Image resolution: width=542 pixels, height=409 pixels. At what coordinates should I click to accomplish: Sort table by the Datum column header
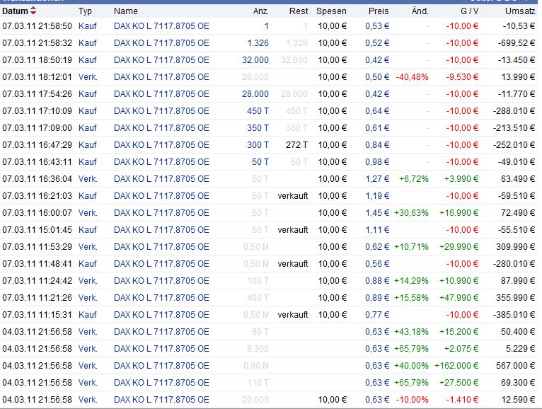click(x=15, y=11)
